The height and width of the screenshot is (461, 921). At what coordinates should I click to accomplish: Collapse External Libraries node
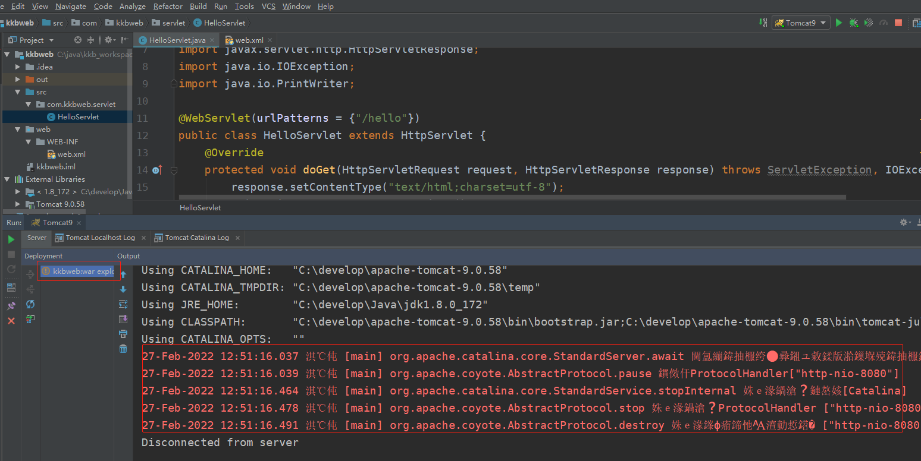click(x=8, y=179)
